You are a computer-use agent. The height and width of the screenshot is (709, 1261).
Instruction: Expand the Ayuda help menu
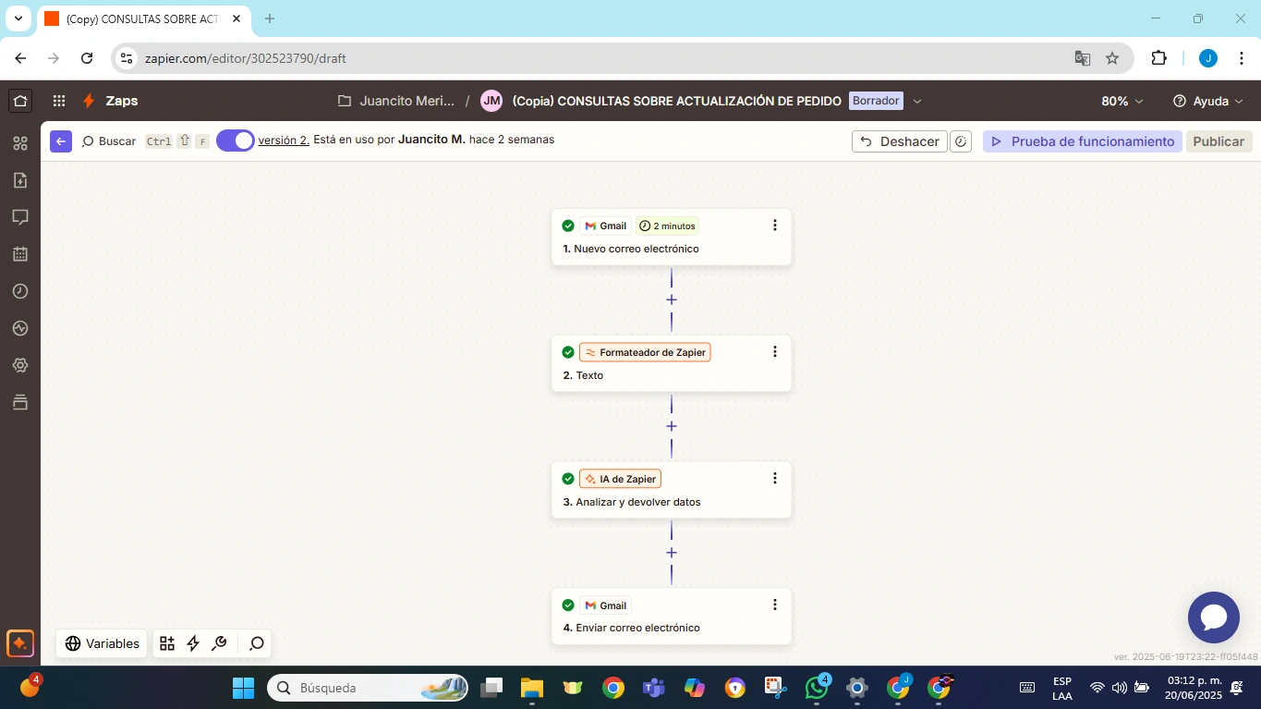tap(1208, 101)
